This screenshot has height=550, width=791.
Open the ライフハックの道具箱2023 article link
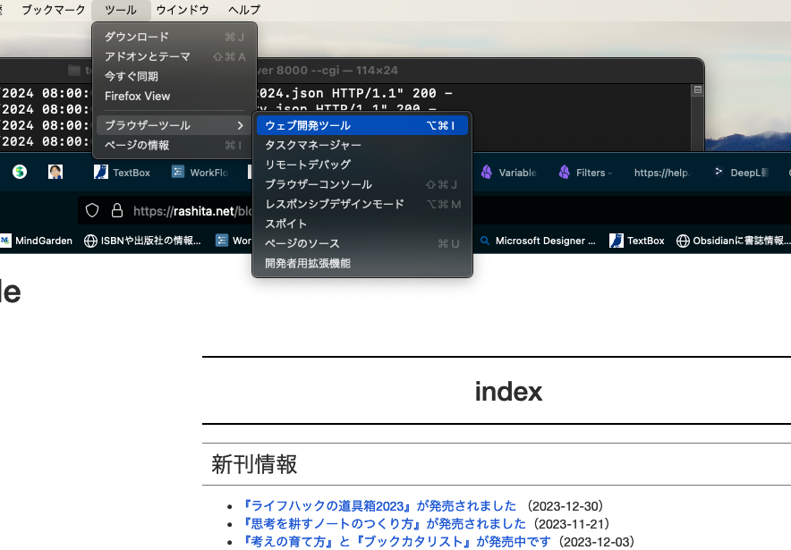pyautogui.click(x=379, y=505)
